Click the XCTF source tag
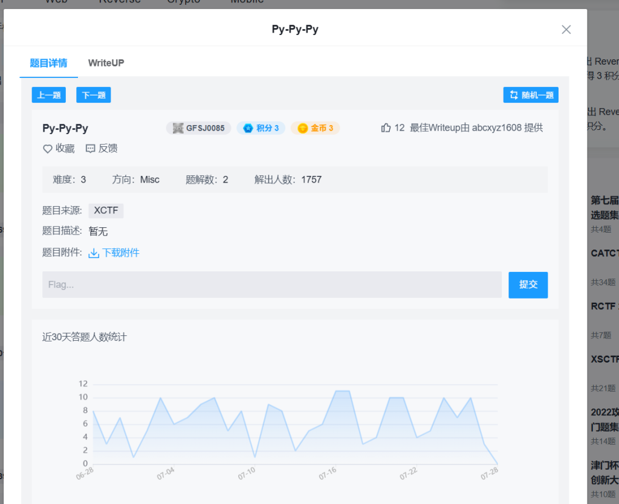 tap(106, 211)
